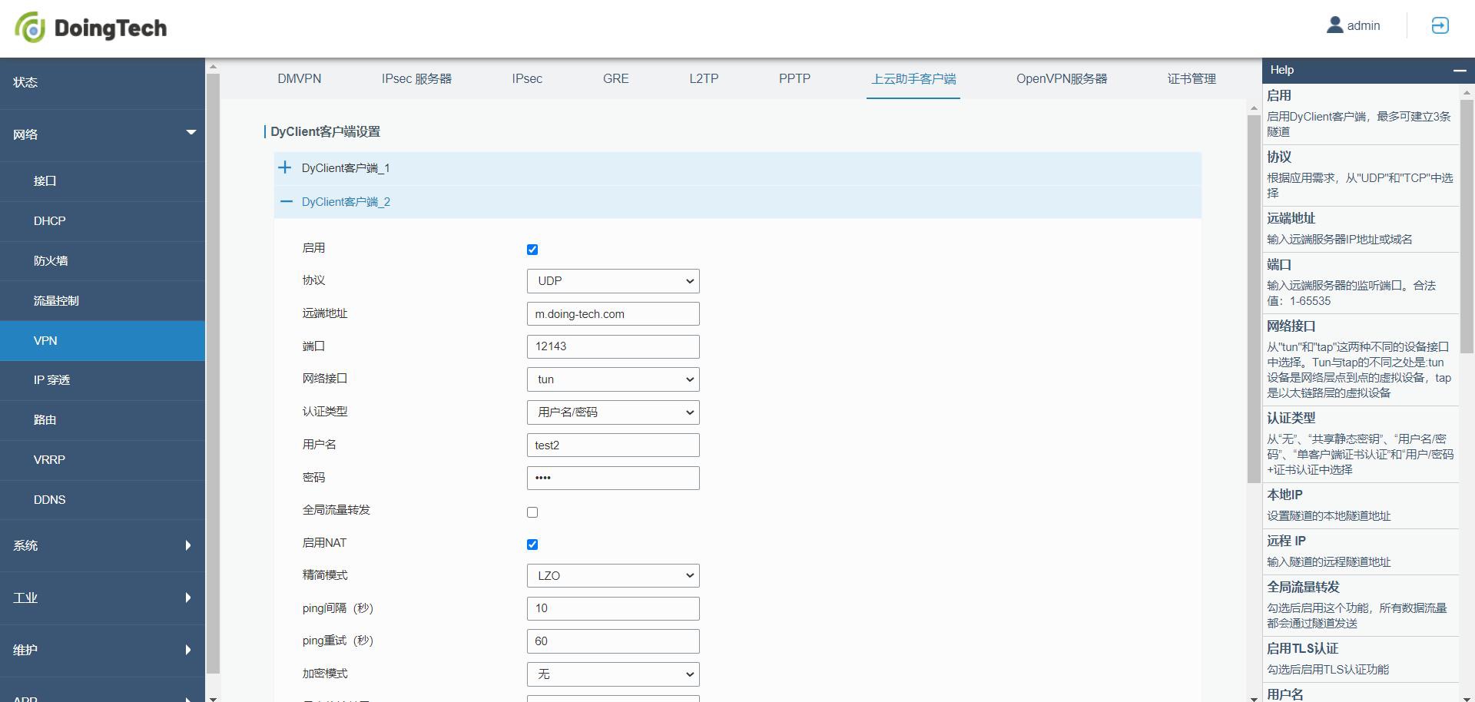The height and width of the screenshot is (702, 1475).
Task: Click the 全局流量转发 help heading
Action: click(1303, 587)
